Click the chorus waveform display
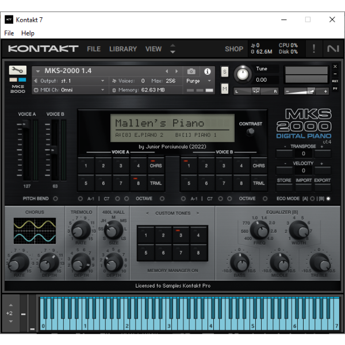The width and height of the screenshot is (345, 345). (x=34, y=231)
